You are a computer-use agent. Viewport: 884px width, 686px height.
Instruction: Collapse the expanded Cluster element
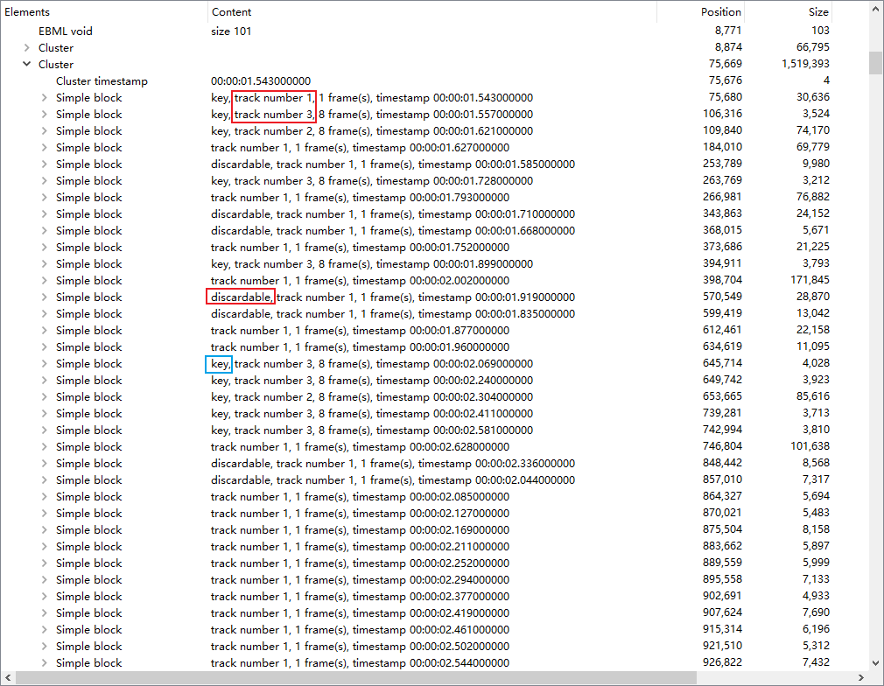click(26, 64)
